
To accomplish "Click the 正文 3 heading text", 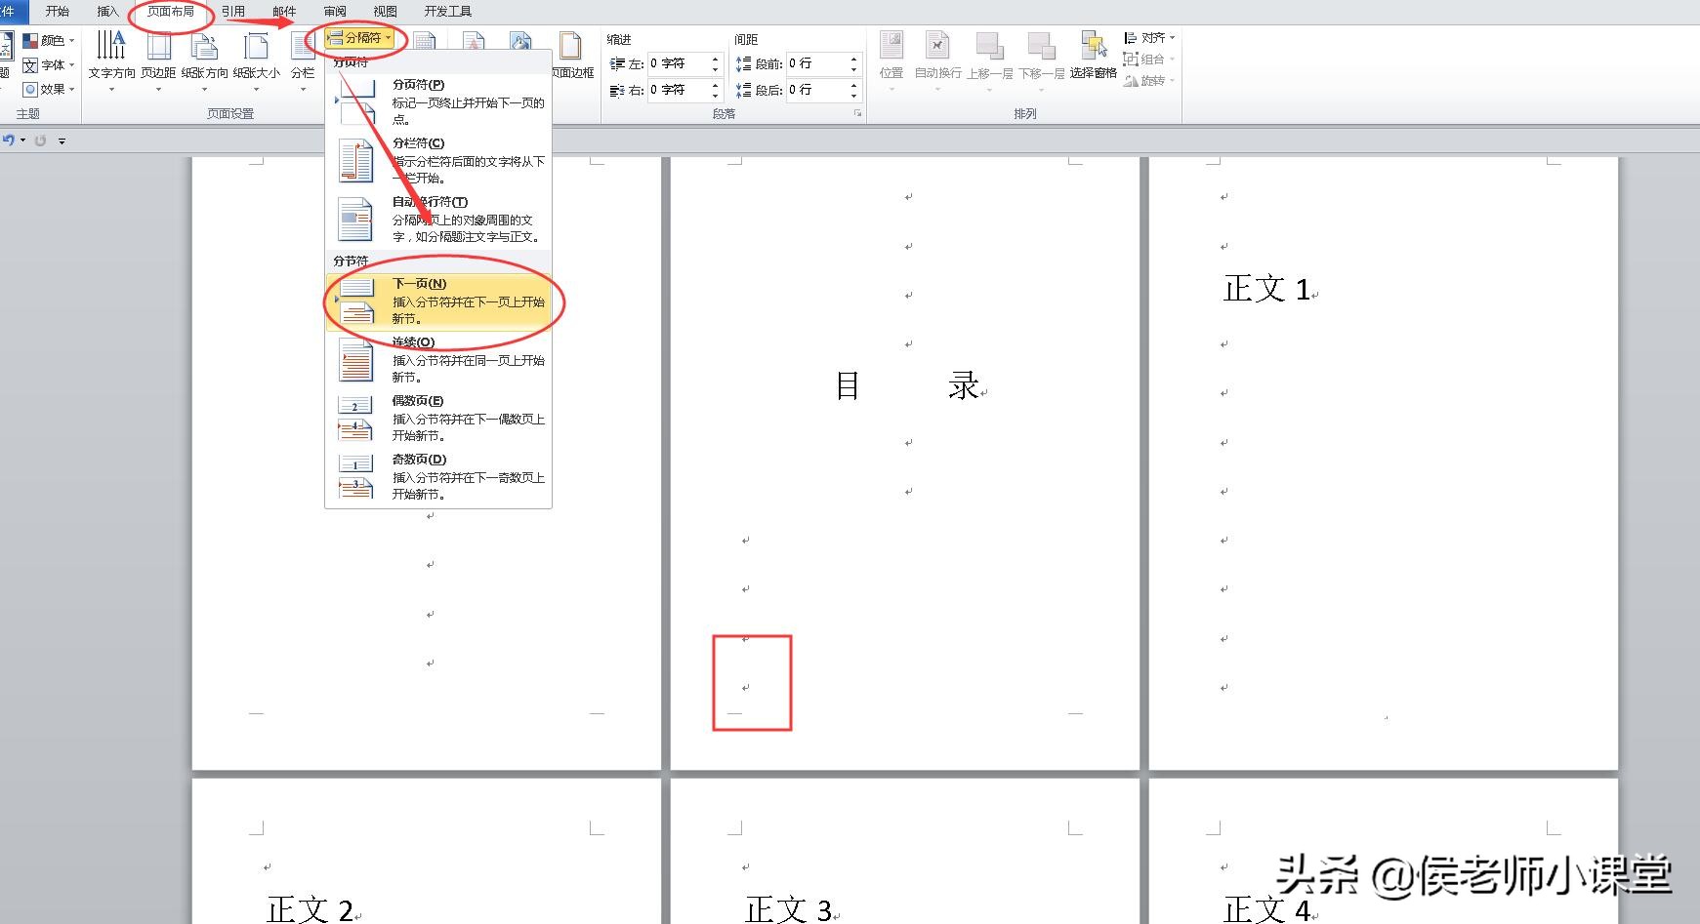I will click(x=789, y=909).
